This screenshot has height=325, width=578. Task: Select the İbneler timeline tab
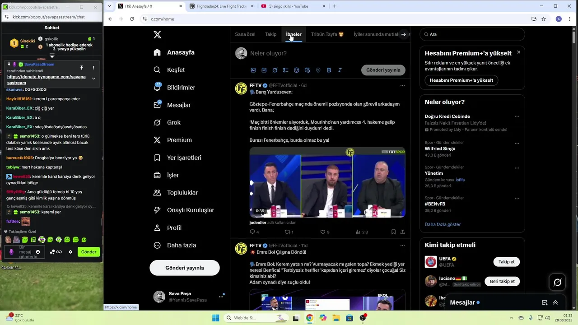pos(294,34)
